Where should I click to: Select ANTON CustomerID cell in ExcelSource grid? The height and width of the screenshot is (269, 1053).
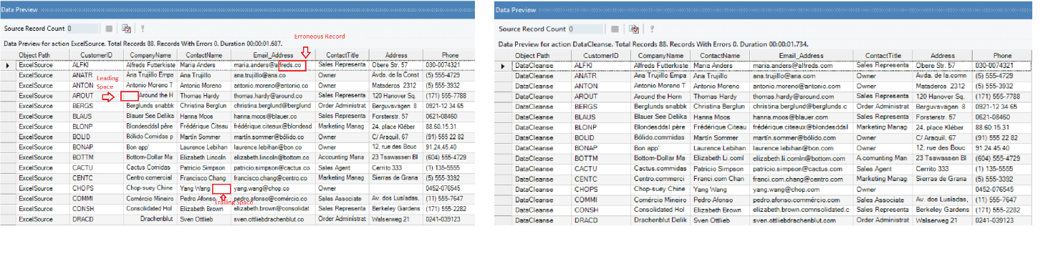click(97, 85)
